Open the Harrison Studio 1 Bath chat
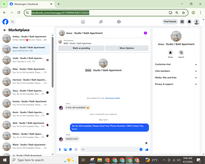The height and width of the screenshot is (164, 205). pyautogui.click(x=25, y=82)
